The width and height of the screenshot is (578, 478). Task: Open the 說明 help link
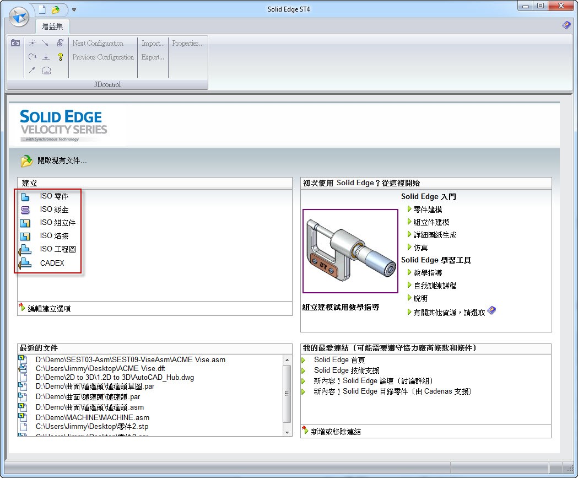tap(420, 298)
